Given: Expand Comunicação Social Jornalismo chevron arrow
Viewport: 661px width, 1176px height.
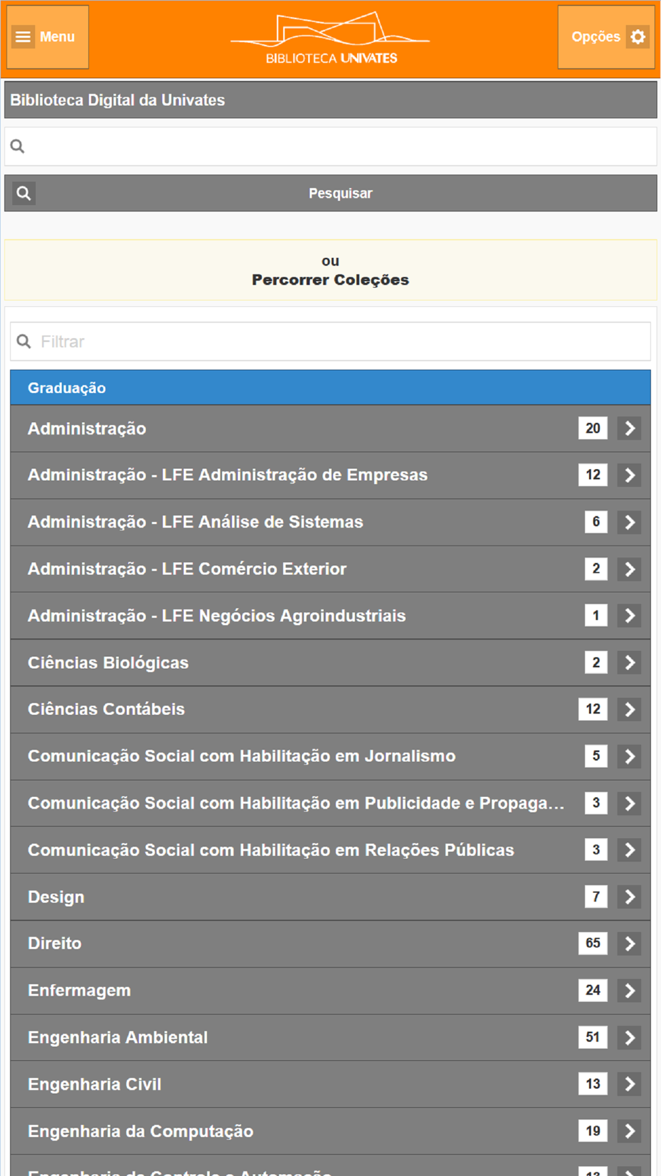Looking at the screenshot, I should 629,756.
